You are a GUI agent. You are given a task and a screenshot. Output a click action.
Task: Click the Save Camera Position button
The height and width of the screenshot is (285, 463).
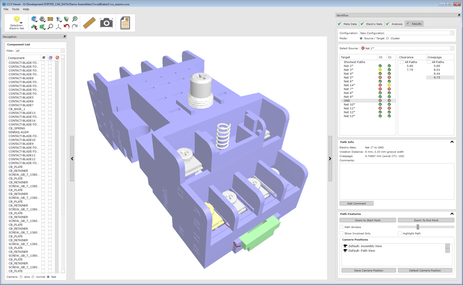tap(369, 270)
